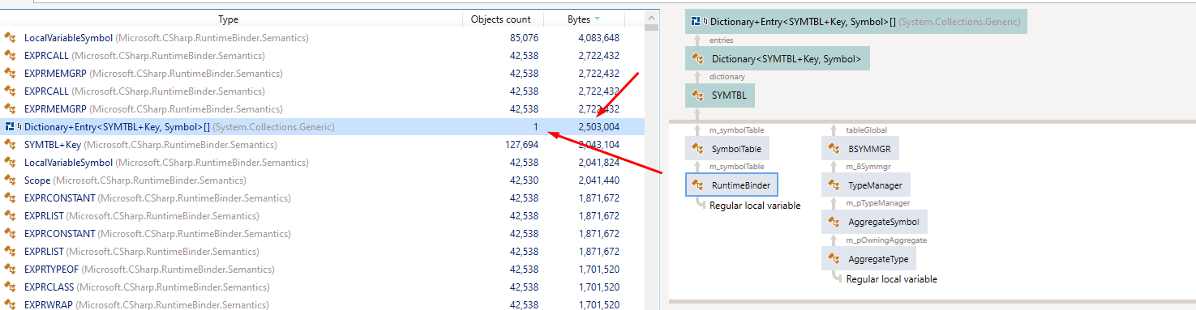Screen dimensions: 1196x310
Task: Click the SYMTBL+Key type icon in the list
Action: click(10, 145)
